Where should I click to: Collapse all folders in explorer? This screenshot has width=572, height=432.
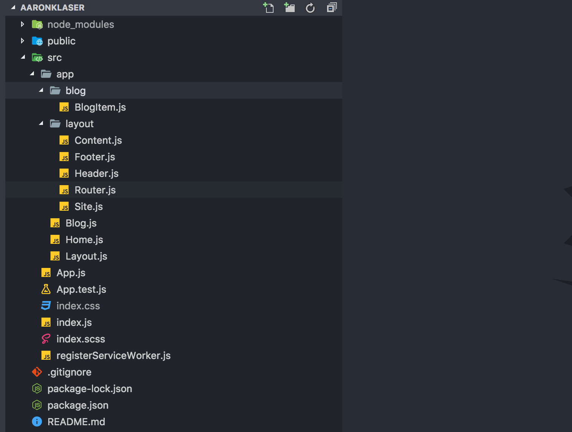coord(332,8)
